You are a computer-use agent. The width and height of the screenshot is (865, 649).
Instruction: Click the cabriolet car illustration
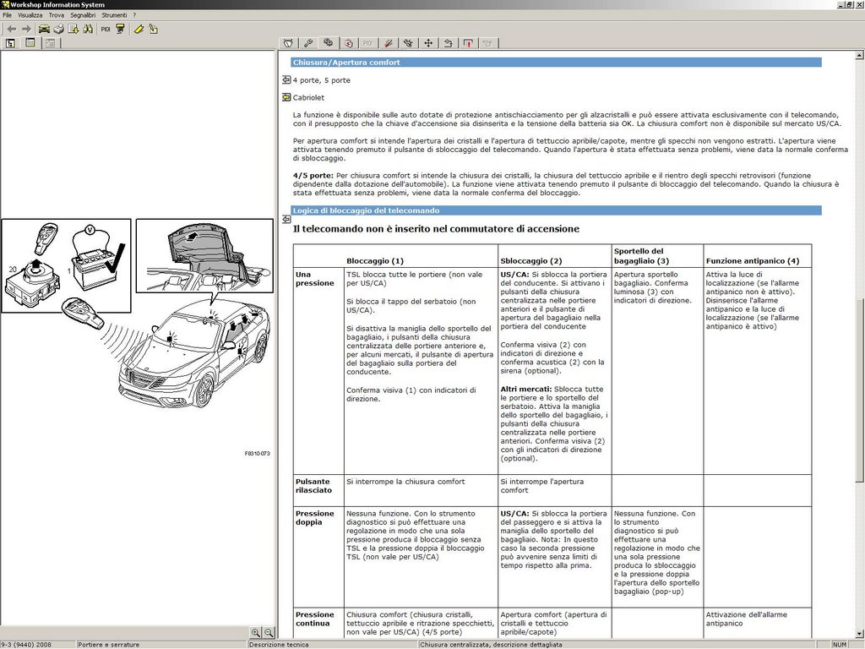pos(195,356)
